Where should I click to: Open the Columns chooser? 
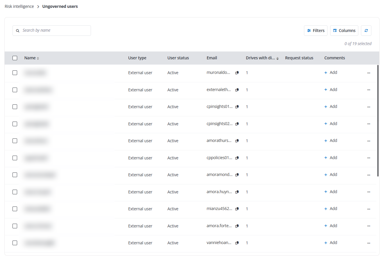click(344, 31)
